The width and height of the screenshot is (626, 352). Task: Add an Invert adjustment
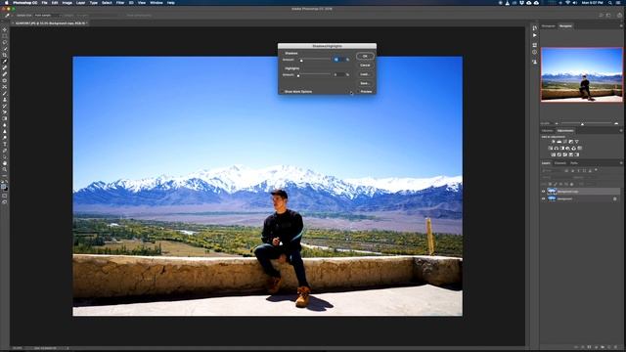554,154
